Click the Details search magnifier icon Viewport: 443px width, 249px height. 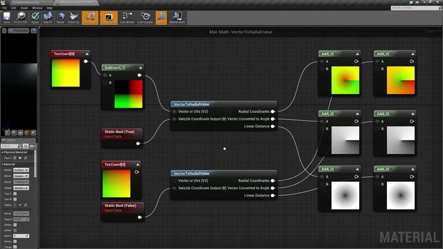19,146
